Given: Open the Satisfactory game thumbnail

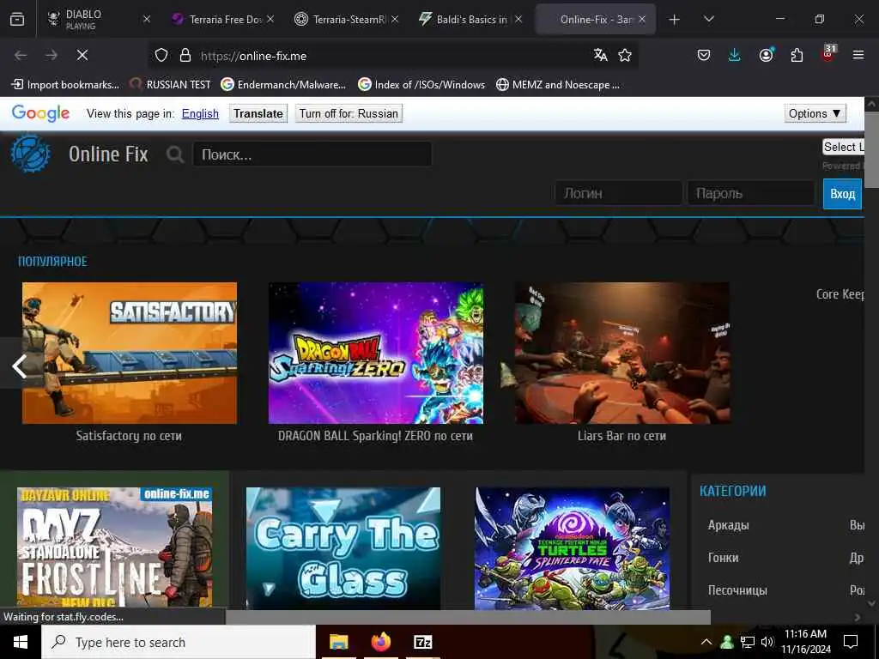Looking at the screenshot, I should pyautogui.click(x=130, y=353).
